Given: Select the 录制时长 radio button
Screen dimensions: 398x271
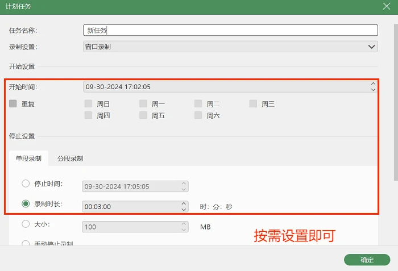Looking at the screenshot, I should (26, 203).
